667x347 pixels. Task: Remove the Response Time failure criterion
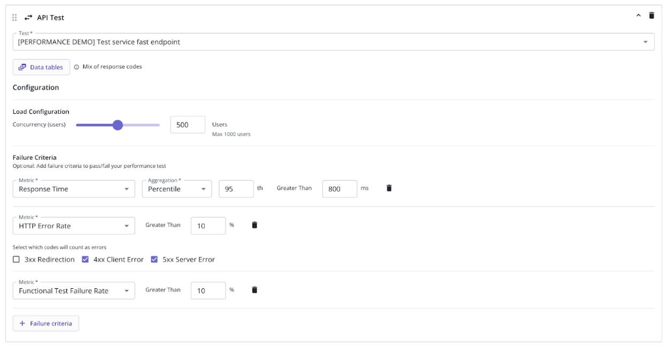coord(389,187)
